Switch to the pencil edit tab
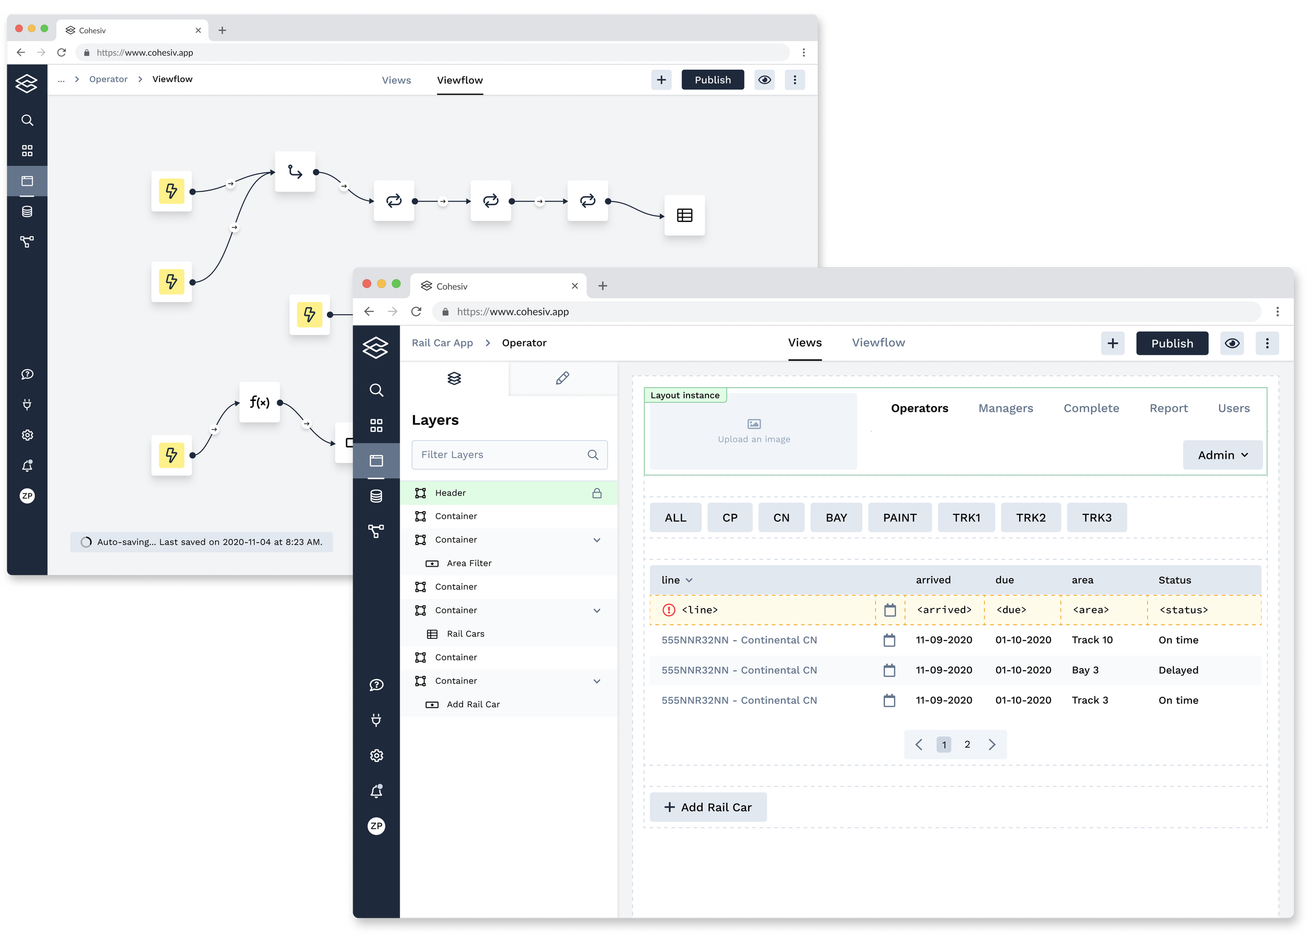 click(562, 378)
